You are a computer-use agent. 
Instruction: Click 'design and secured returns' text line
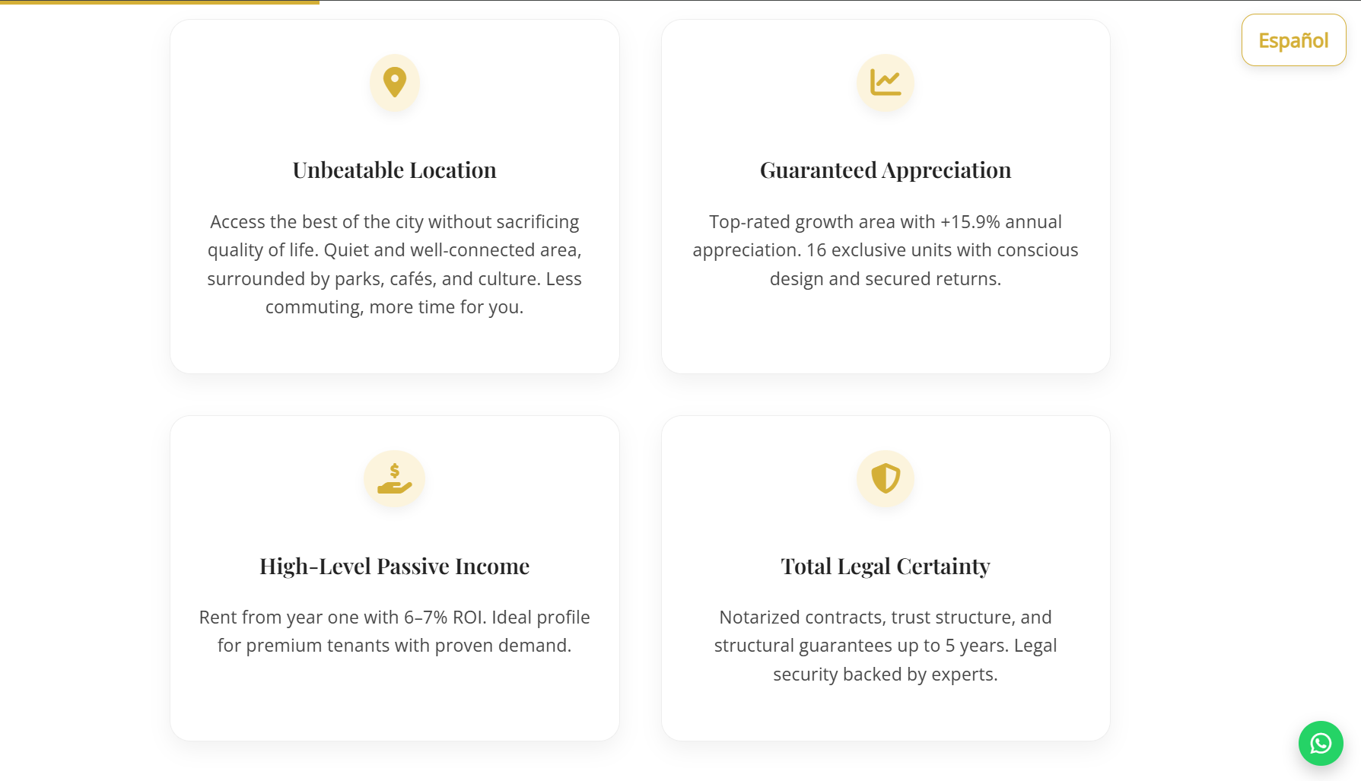click(885, 279)
